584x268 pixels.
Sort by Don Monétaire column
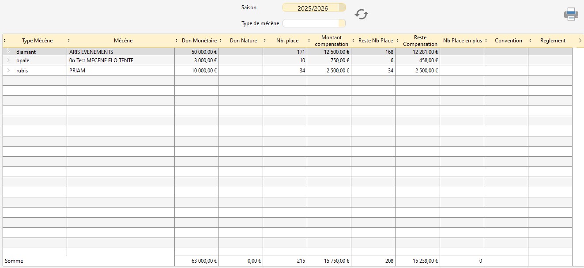point(199,41)
